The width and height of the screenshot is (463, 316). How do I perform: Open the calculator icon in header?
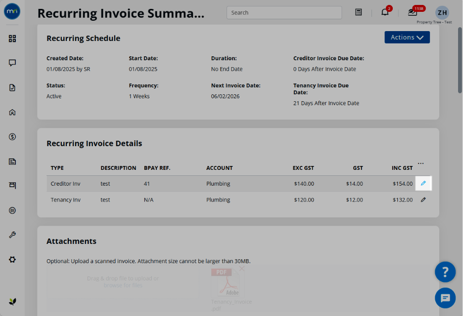click(x=358, y=12)
